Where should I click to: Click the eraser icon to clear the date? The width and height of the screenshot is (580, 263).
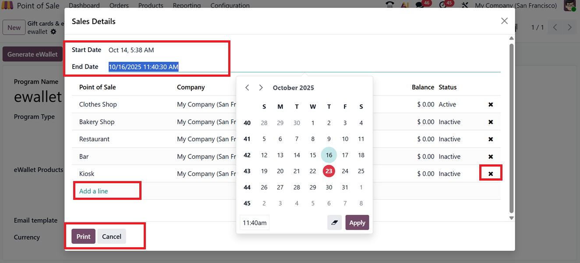click(x=335, y=223)
